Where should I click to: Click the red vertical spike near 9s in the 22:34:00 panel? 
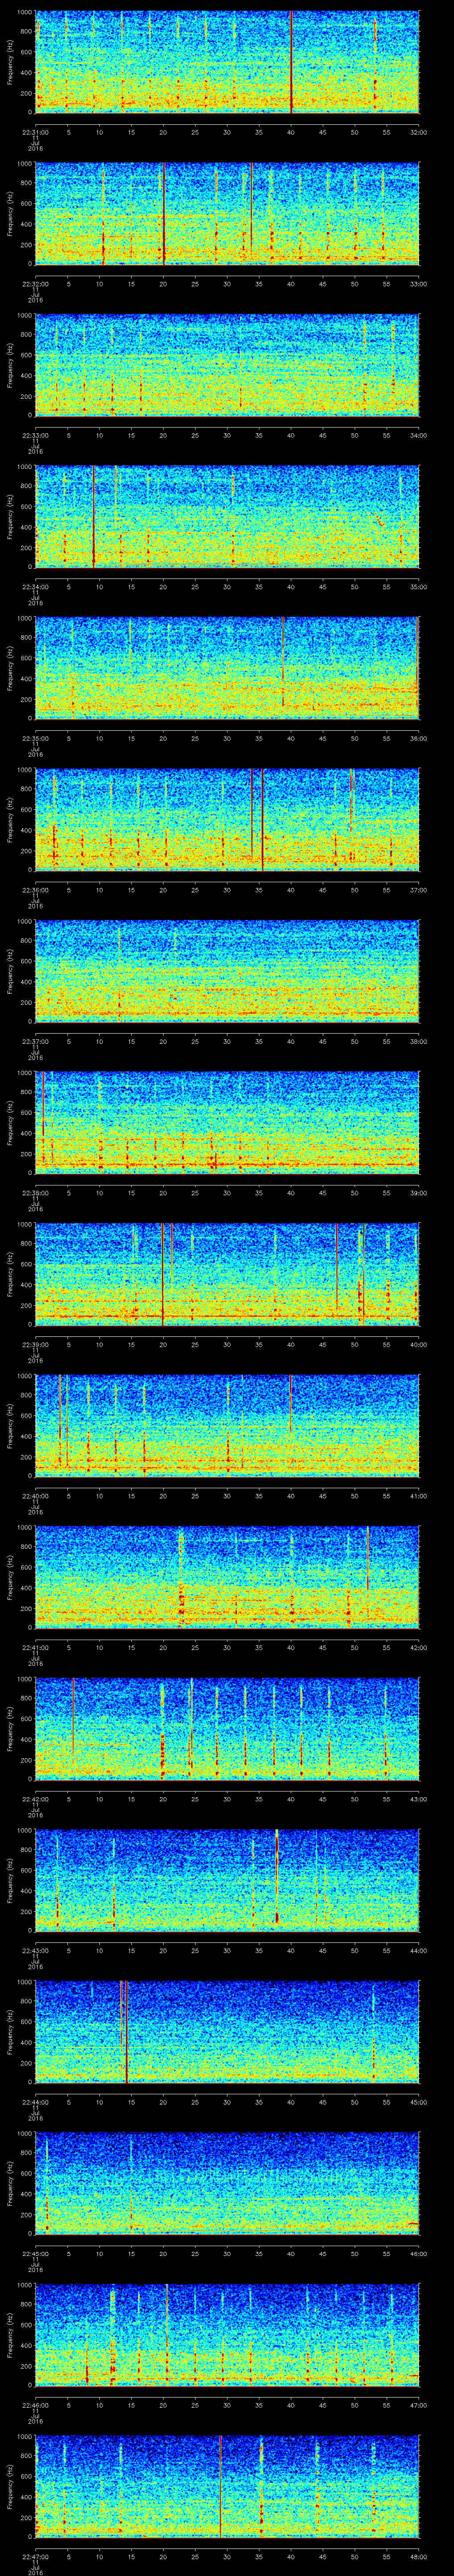click(x=94, y=517)
